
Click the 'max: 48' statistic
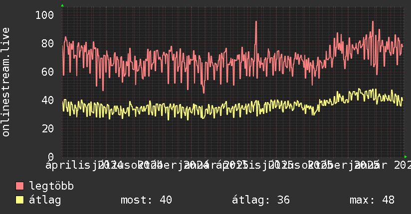(372, 200)
